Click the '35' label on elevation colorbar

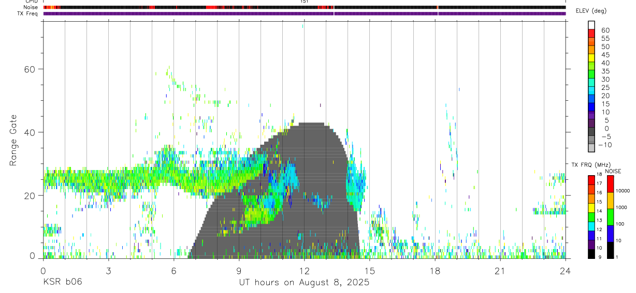coord(605,71)
